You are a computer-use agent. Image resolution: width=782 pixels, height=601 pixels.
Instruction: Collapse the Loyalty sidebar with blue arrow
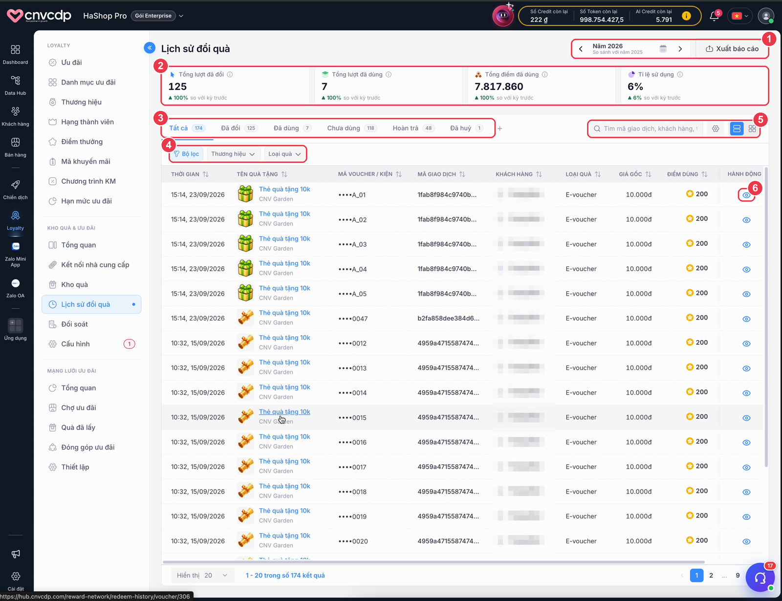(150, 47)
